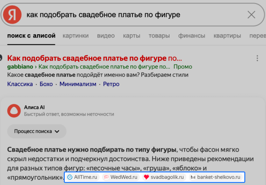Click into the search query input field

133,15
